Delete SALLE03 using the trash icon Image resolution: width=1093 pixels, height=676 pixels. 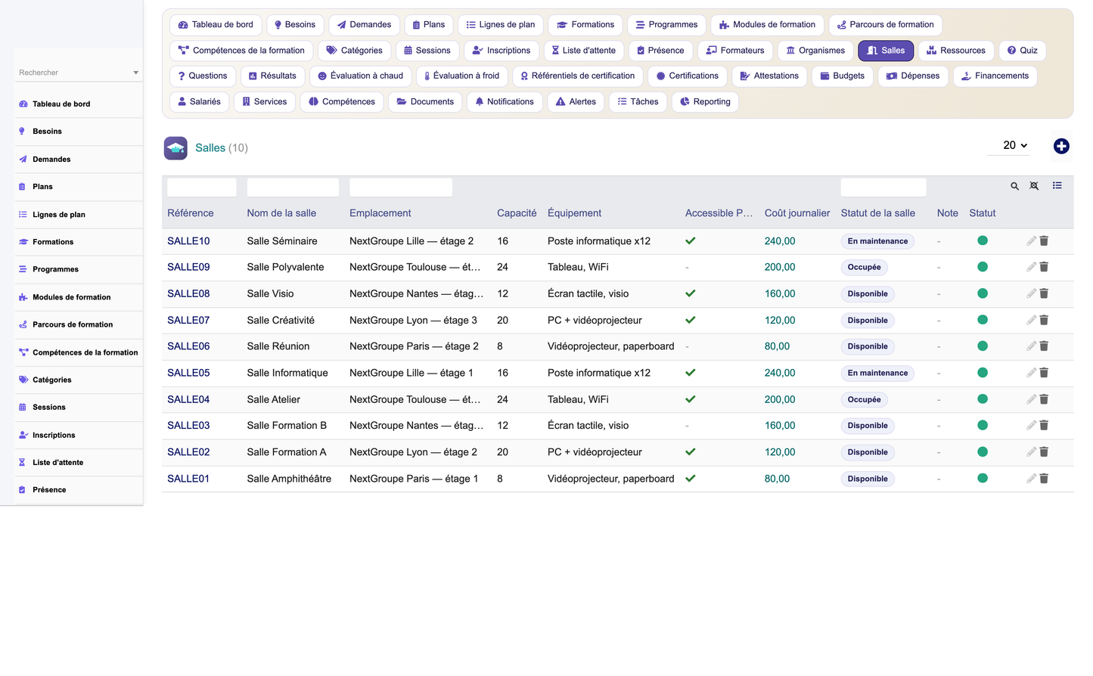pos(1044,426)
